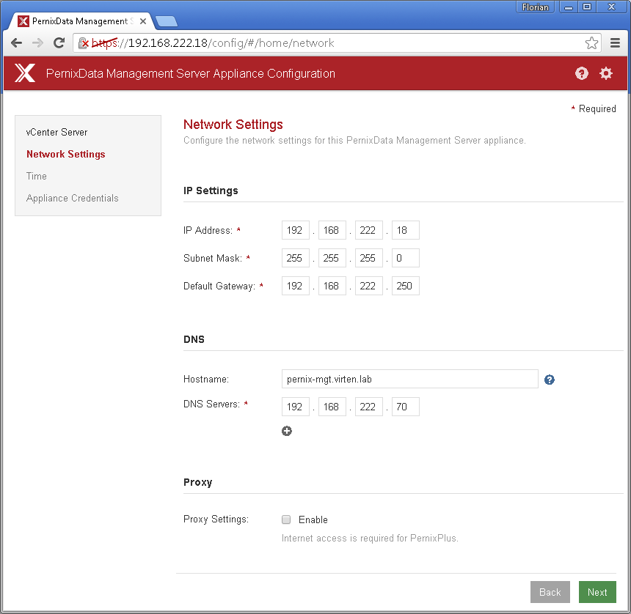Image resolution: width=631 pixels, height=614 pixels.
Task: Reload the page with refresh icon
Action: coord(59,43)
